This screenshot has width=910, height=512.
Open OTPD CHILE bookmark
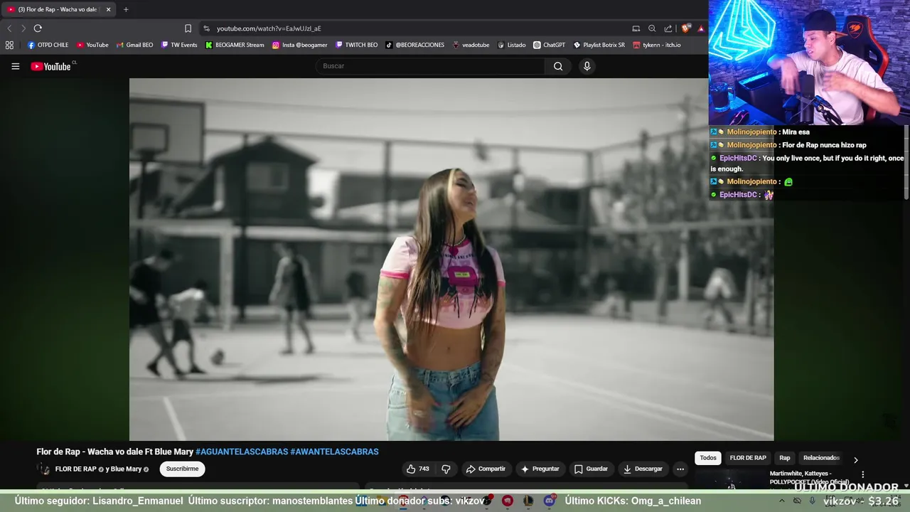click(48, 45)
